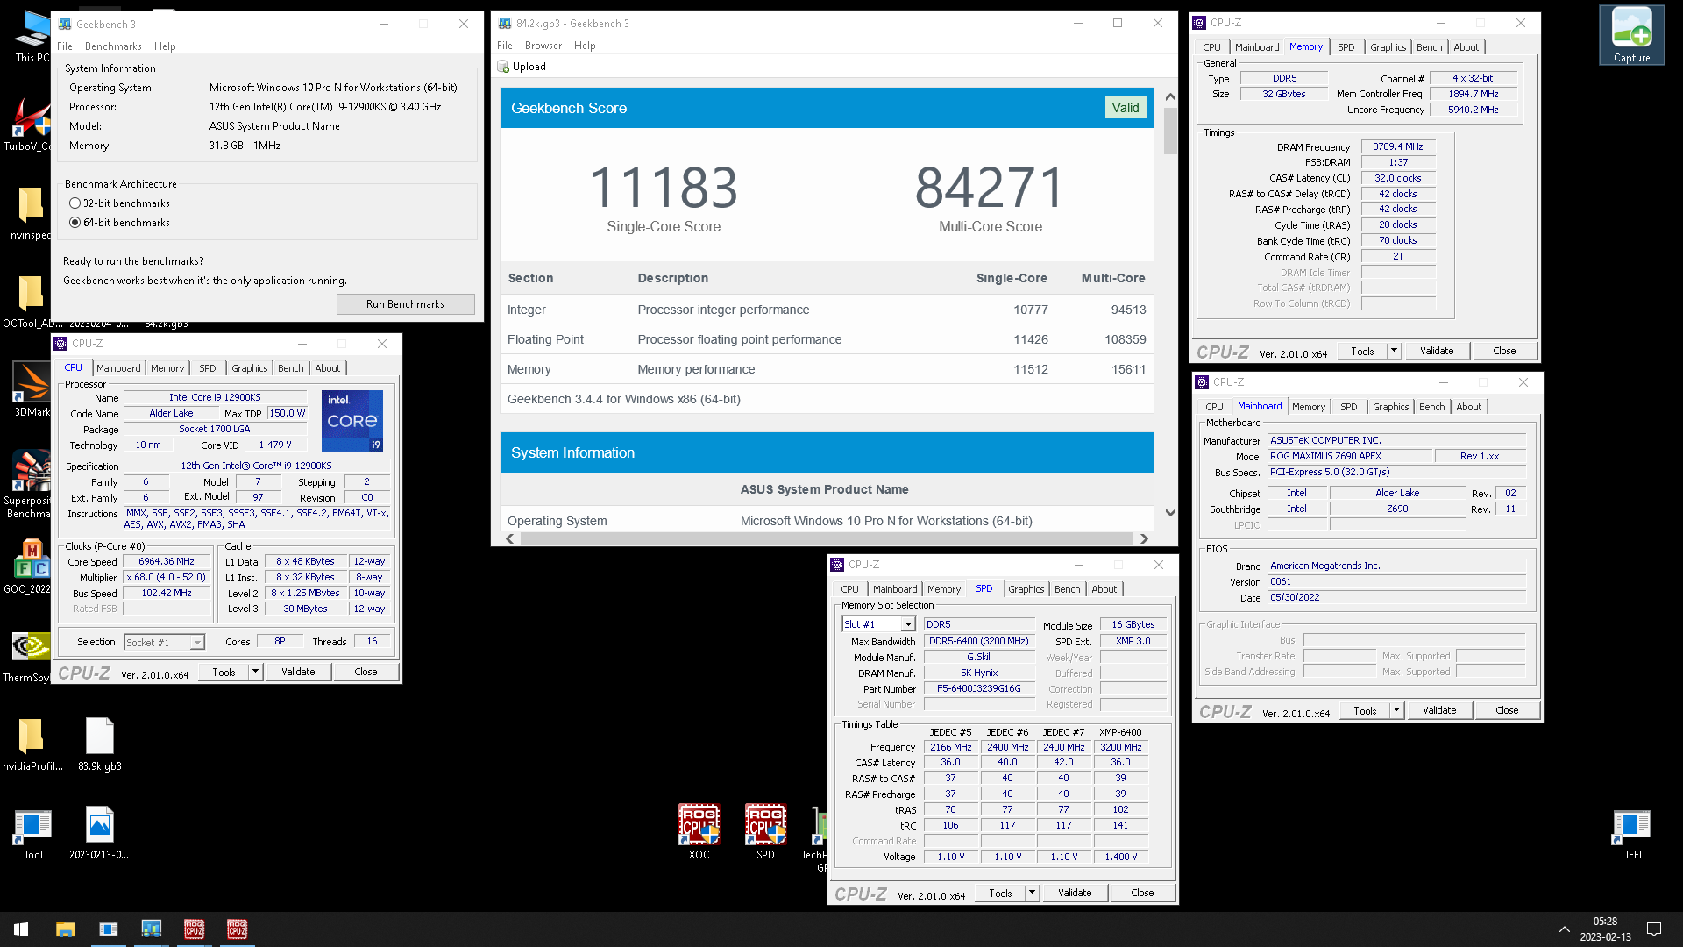Click scroll-down arrow in Geekbench results
Screen dimensions: 1683x947
click(1170, 512)
